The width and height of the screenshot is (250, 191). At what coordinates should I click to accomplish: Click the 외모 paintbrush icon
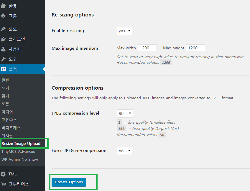point(3,29)
